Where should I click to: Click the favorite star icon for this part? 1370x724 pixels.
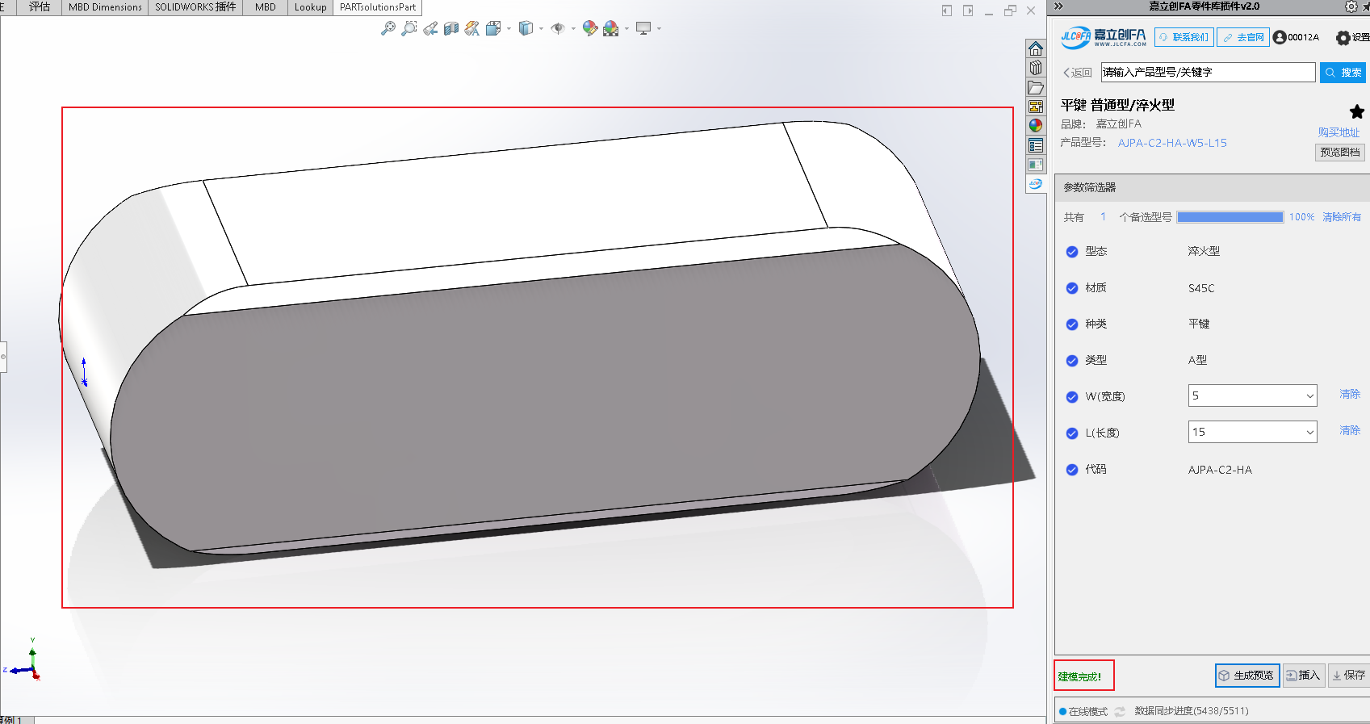tap(1356, 111)
